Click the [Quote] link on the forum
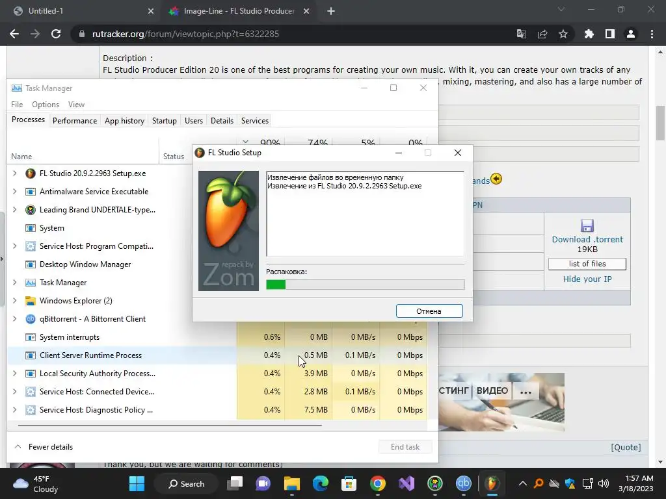This screenshot has height=499, width=666. tap(626, 447)
